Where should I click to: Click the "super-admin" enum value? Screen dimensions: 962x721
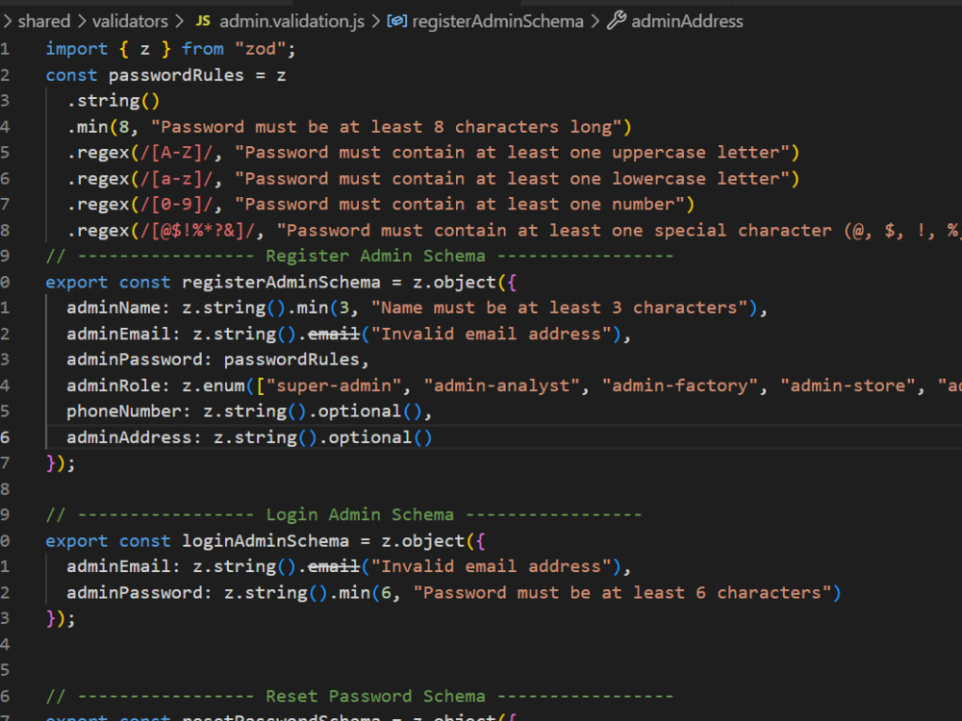334,385
